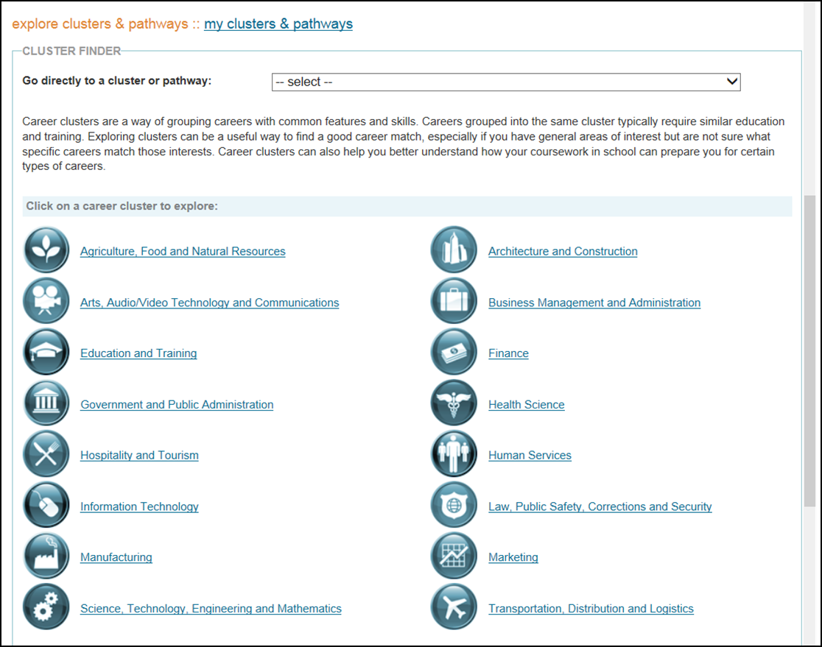Open Architecture and Construction link

(x=563, y=252)
